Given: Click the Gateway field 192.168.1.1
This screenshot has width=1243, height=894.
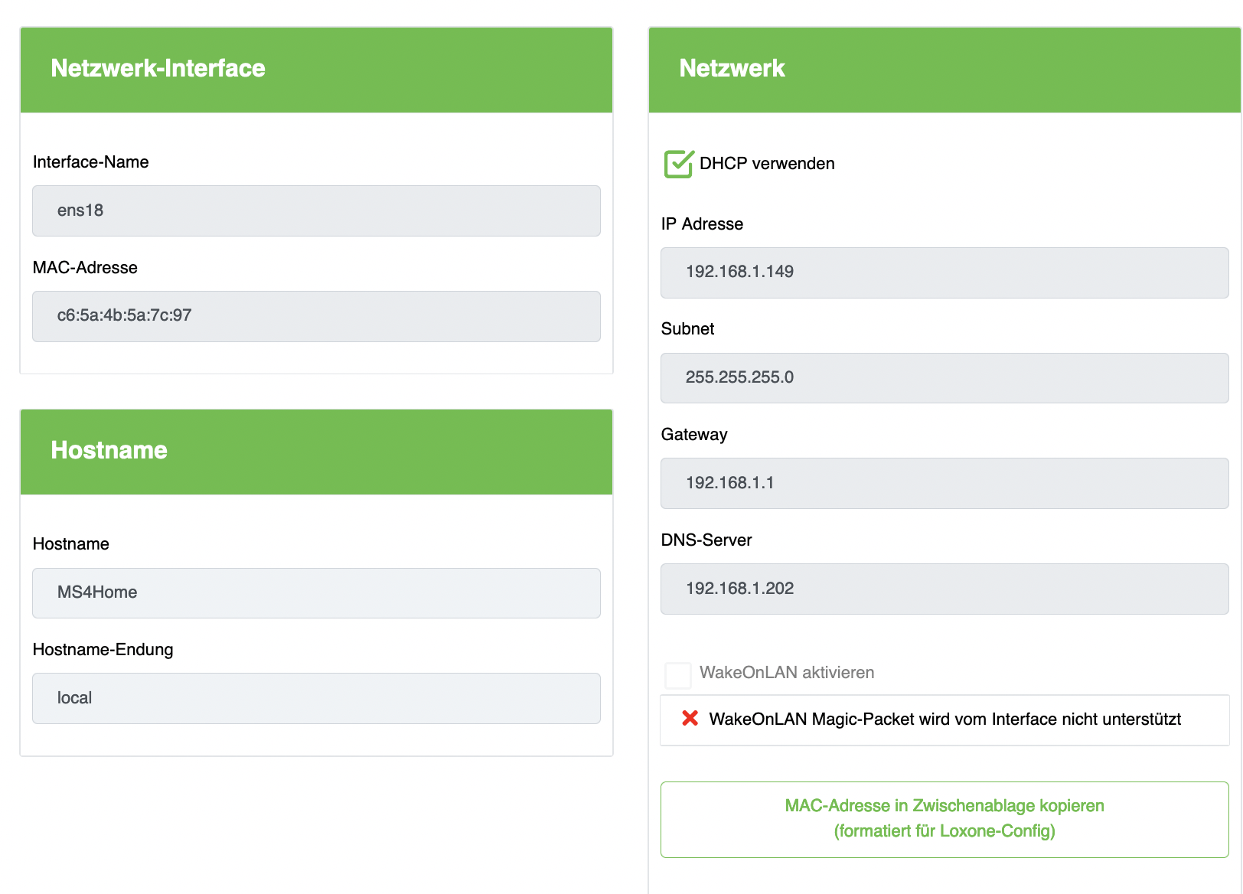Looking at the screenshot, I should coord(944,483).
